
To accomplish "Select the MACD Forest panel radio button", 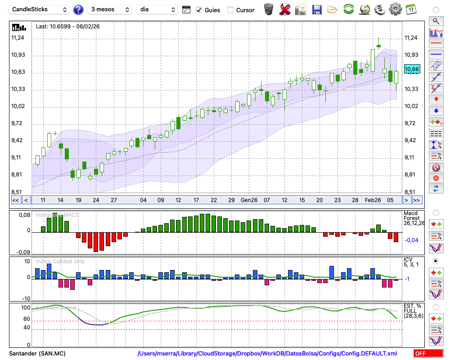I will click(436, 213).
